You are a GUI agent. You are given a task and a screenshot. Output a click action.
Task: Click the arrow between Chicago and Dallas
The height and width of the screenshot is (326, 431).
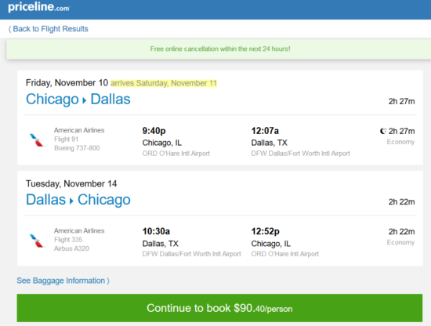click(x=85, y=100)
